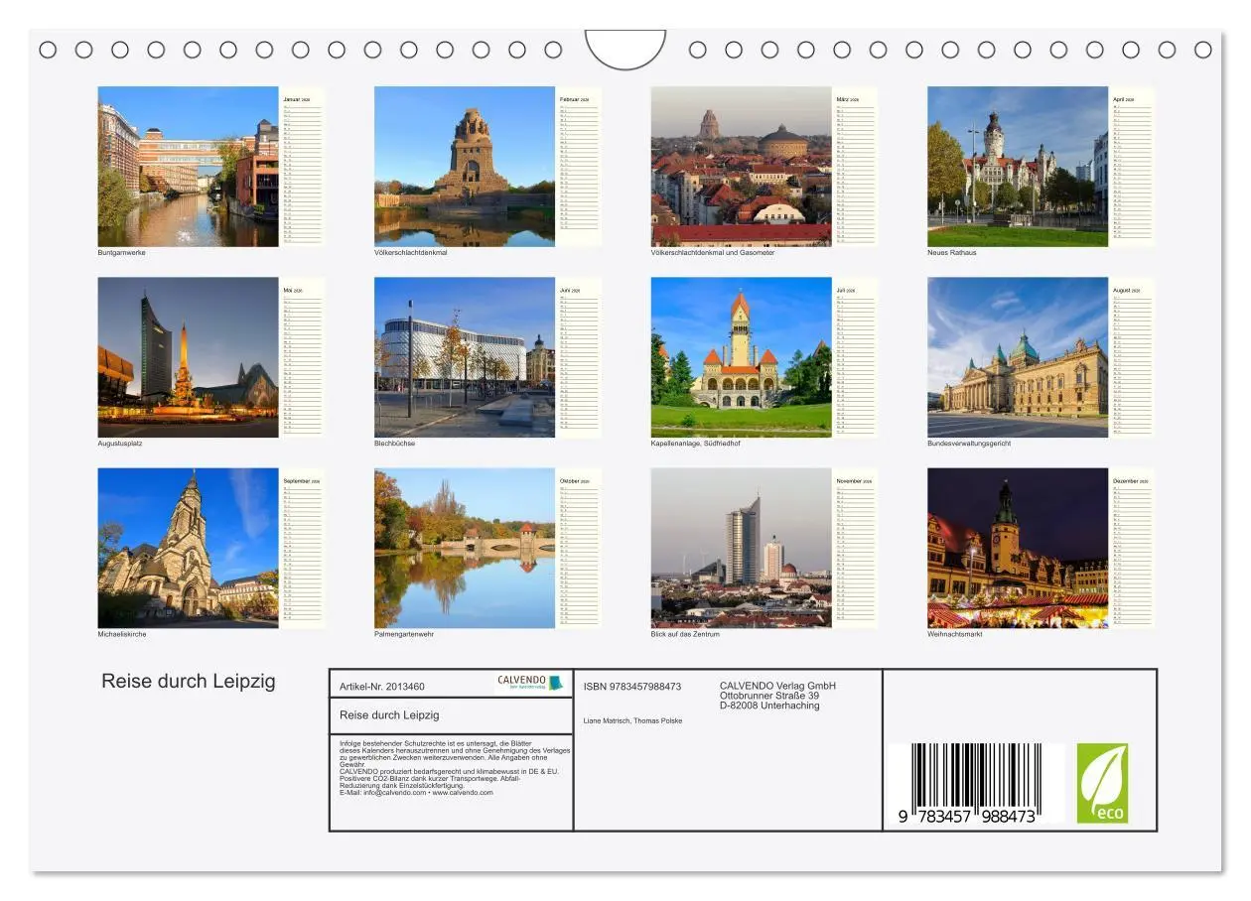The width and height of the screenshot is (1251, 901).
Task: Click the Palmengartenwehr October photo
Action: (x=465, y=548)
